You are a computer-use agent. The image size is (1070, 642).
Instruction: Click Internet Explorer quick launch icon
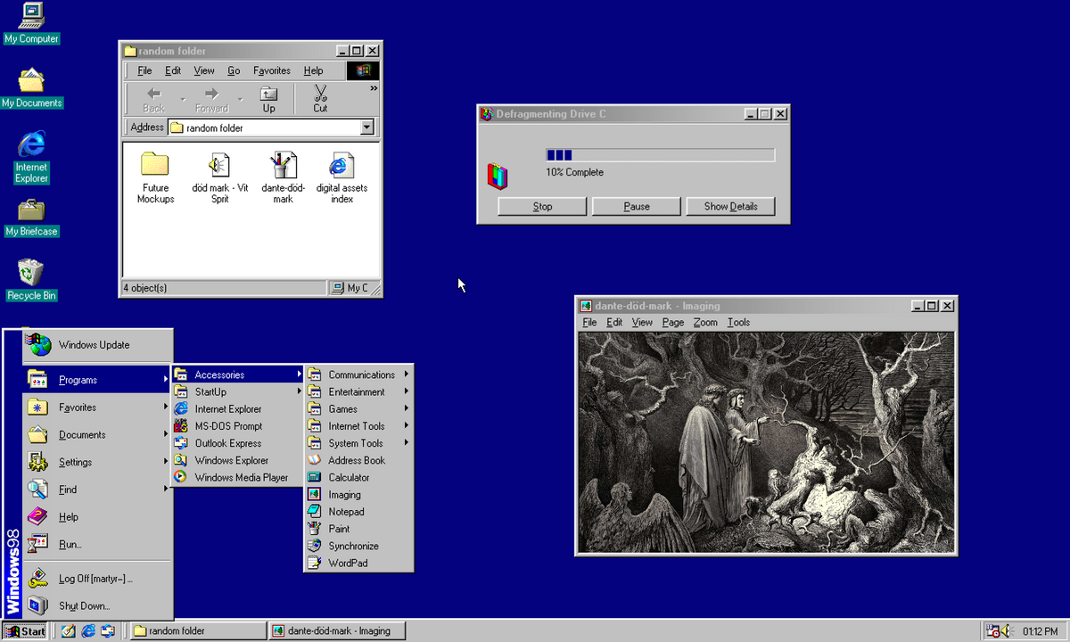click(88, 630)
